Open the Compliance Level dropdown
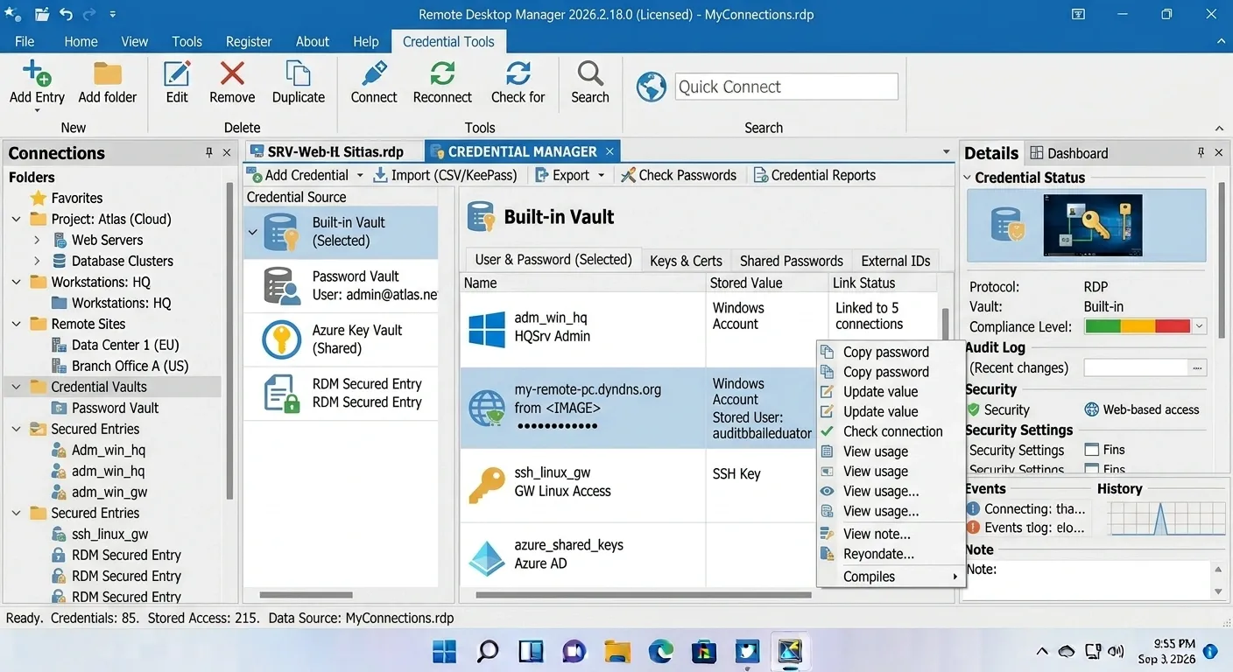Screen dimensions: 1233x672 tap(1199, 326)
